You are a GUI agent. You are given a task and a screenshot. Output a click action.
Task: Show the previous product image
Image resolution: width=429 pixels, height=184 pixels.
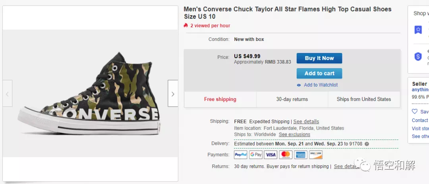(x=7, y=94)
